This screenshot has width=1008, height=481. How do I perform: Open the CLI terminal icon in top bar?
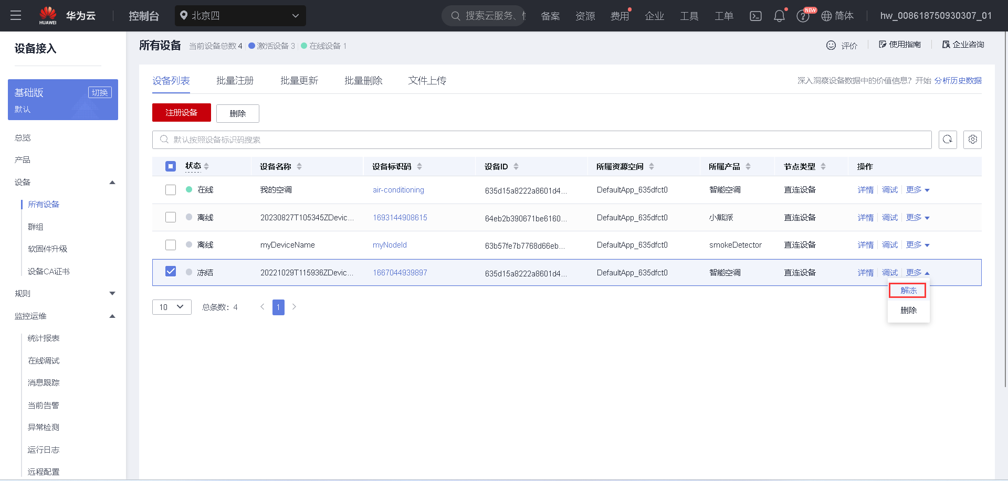(755, 16)
